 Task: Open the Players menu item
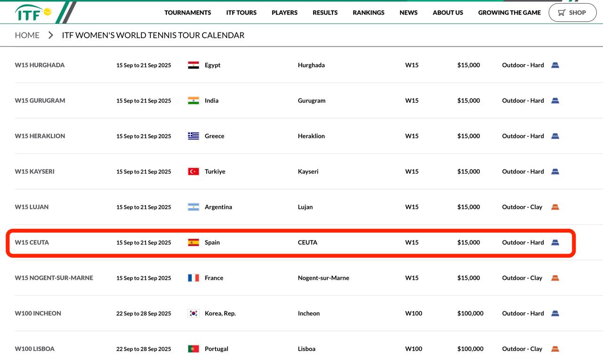[x=285, y=13]
